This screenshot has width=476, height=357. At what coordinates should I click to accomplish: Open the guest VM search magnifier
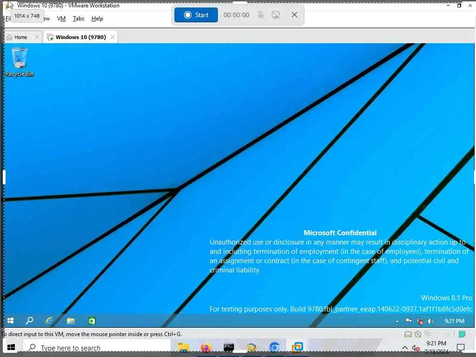point(29,321)
